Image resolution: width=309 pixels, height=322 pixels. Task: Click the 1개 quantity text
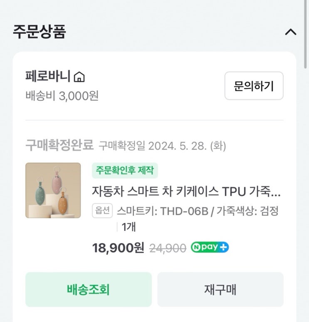coord(129,227)
